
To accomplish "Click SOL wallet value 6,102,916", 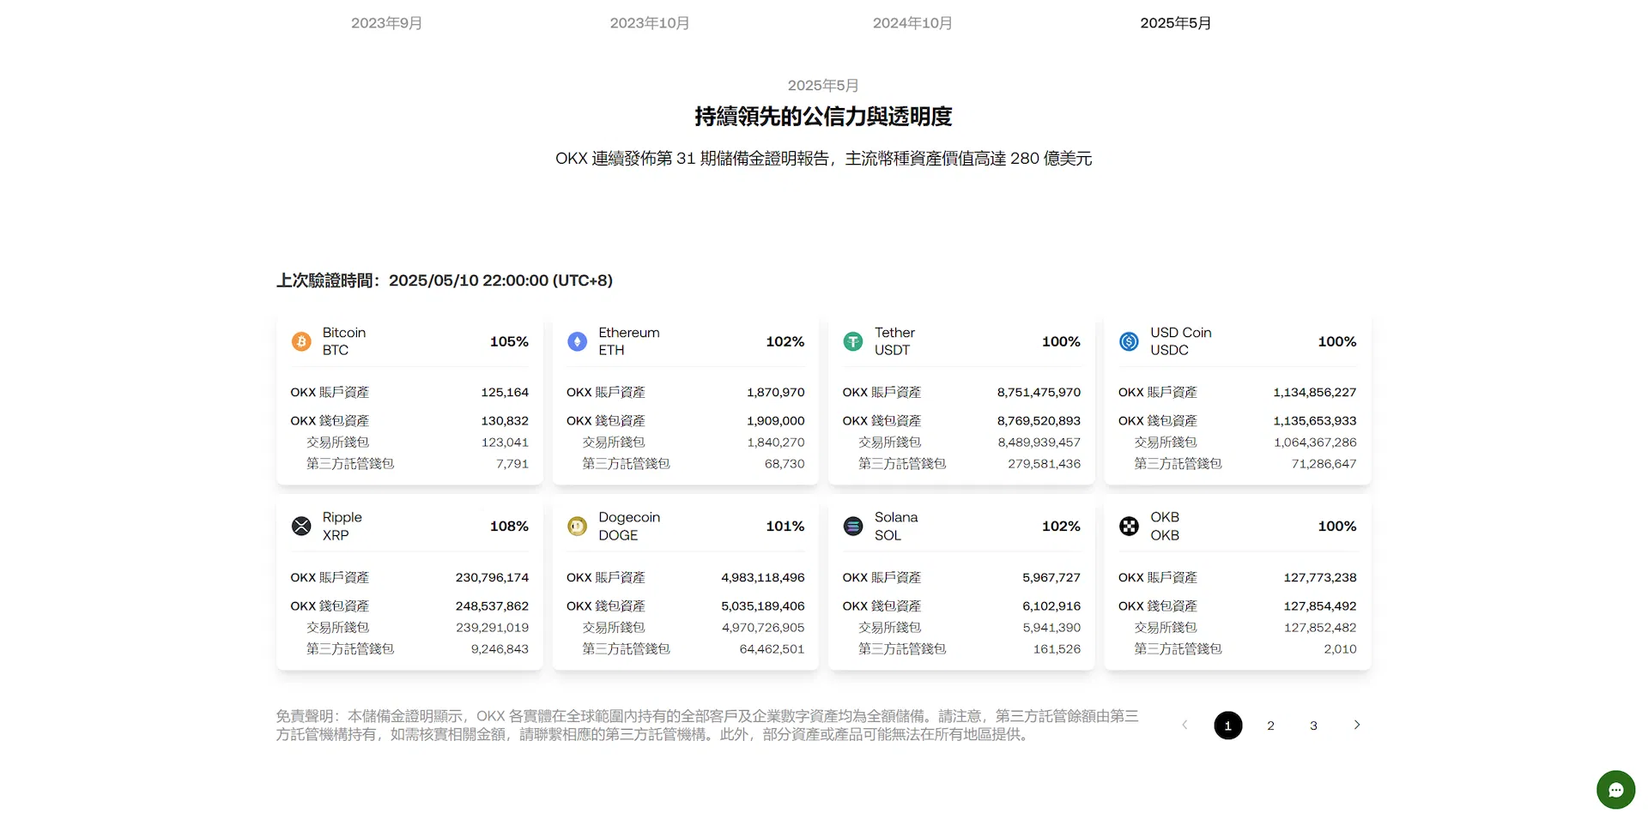I will tap(1051, 605).
